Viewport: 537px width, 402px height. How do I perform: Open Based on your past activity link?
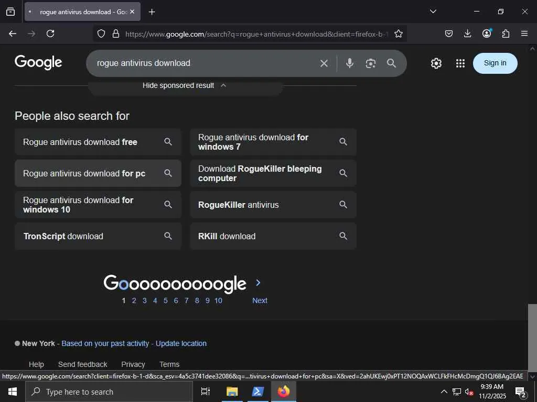click(x=105, y=343)
